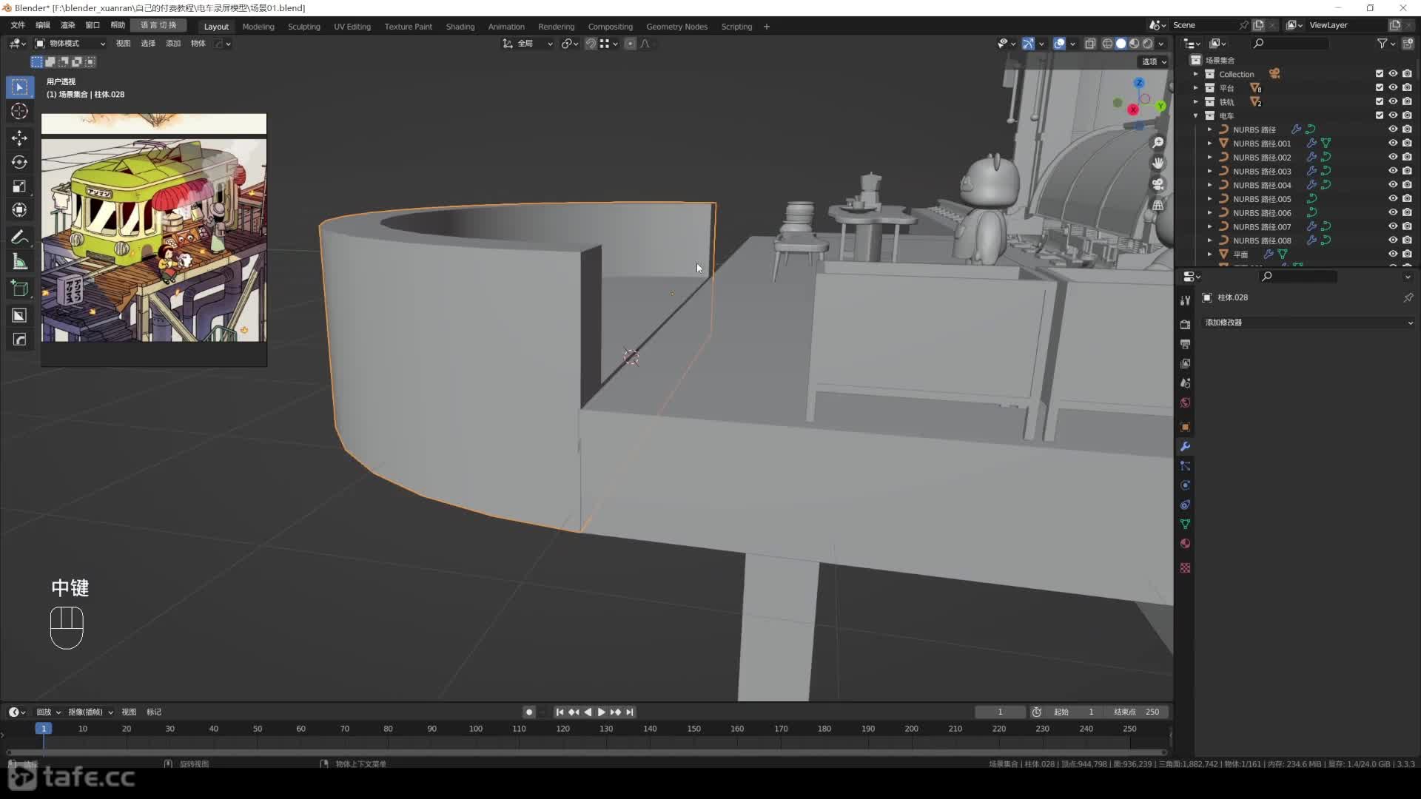
Task: Select the Select Box tool
Action: point(20,87)
